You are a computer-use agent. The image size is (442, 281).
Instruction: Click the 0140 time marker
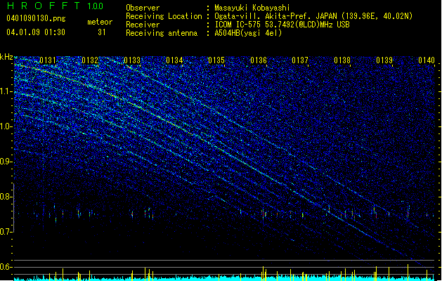point(427,60)
